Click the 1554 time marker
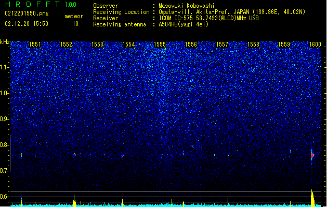Image resolution: width=327 pixels, height=207 pixels. 129,45
